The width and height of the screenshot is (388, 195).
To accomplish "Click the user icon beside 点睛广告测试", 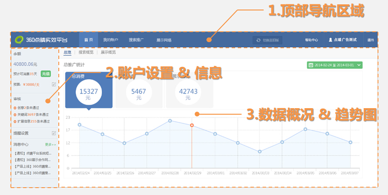I will coord(331,40).
